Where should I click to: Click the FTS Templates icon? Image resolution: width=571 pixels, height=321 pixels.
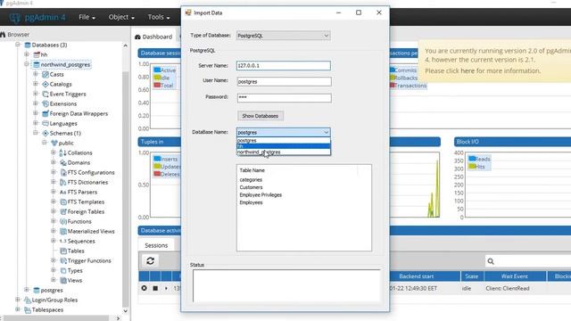[63, 202]
